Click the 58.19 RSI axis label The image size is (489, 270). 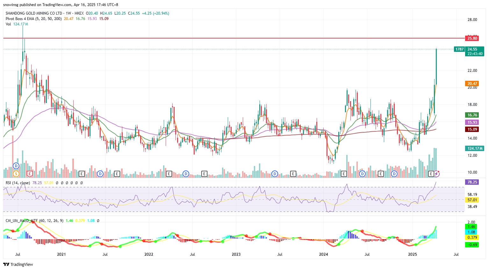click(472, 195)
